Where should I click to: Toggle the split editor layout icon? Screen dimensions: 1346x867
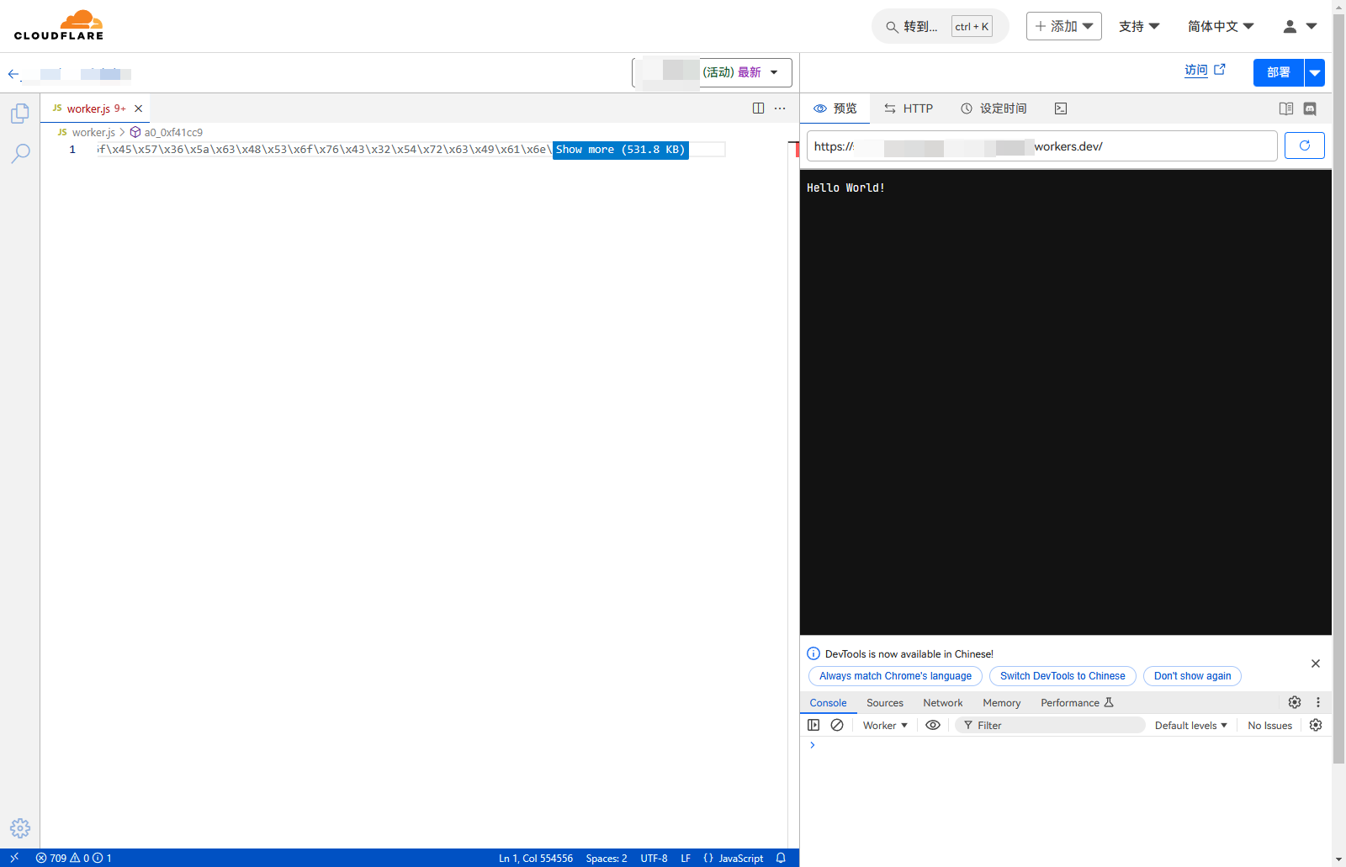pos(759,108)
